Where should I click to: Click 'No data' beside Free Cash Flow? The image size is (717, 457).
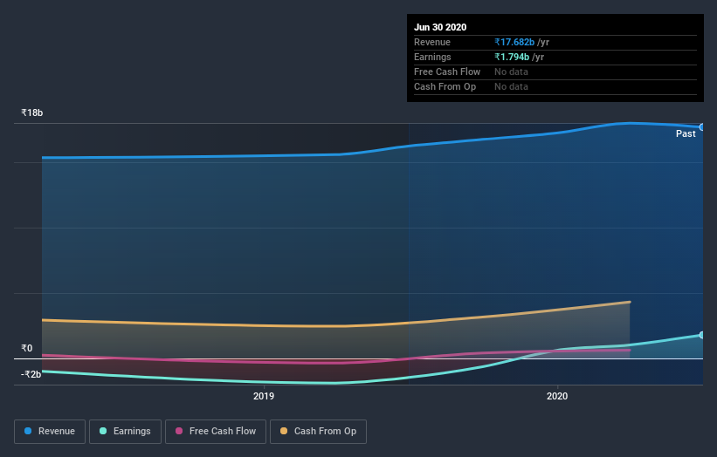pos(511,72)
